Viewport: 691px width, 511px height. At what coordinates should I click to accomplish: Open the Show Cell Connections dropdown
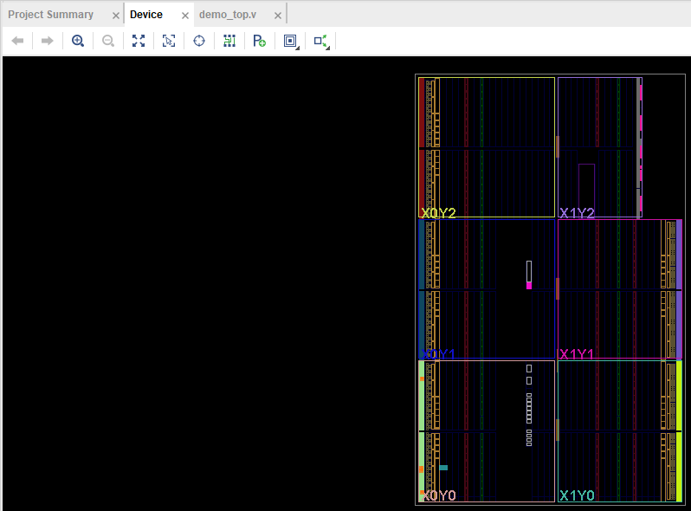[291, 41]
